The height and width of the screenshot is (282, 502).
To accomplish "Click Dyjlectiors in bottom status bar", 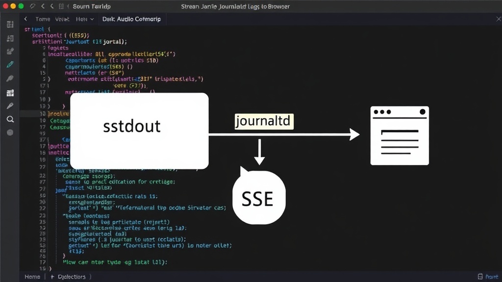I will click(72, 277).
